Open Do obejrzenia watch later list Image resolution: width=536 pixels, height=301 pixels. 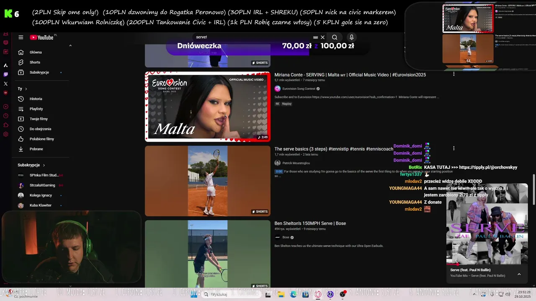tap(40, 129)
